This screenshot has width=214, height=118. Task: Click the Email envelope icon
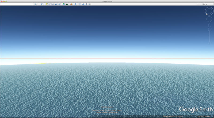coord(80,4)
